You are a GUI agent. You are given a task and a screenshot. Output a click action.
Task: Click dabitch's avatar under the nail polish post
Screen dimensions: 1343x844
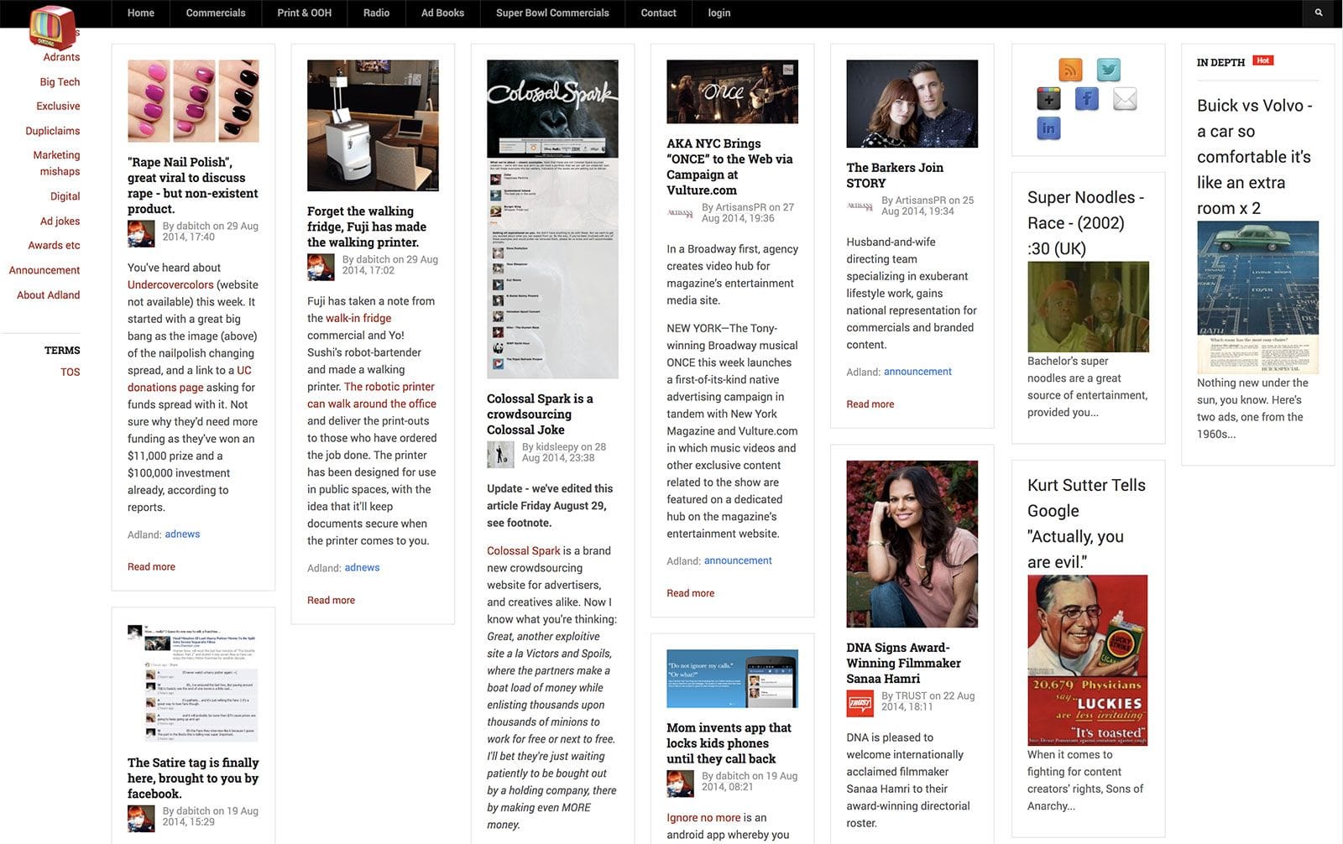click(141, 233)
